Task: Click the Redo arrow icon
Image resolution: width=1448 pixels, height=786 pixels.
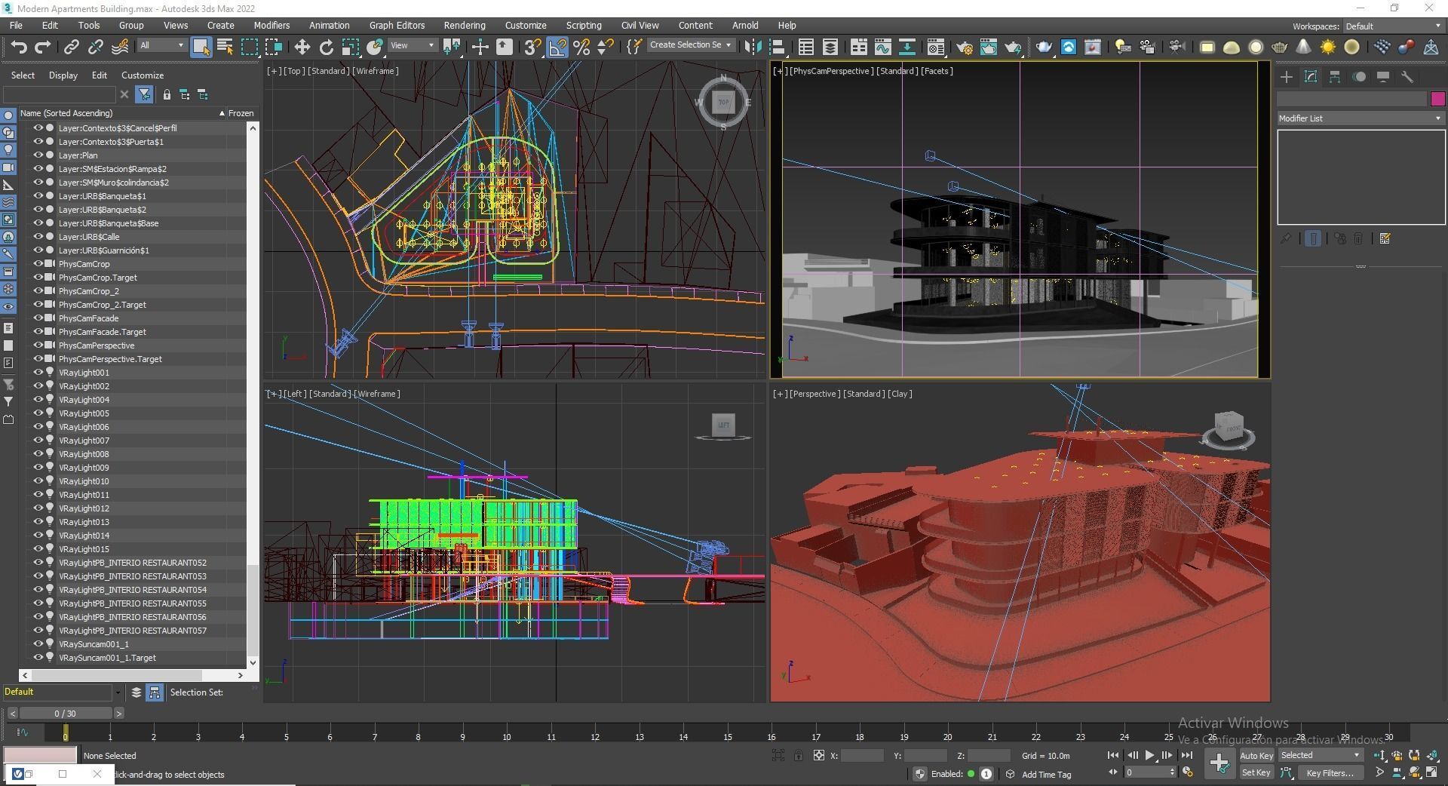Action: coord(42,48)
